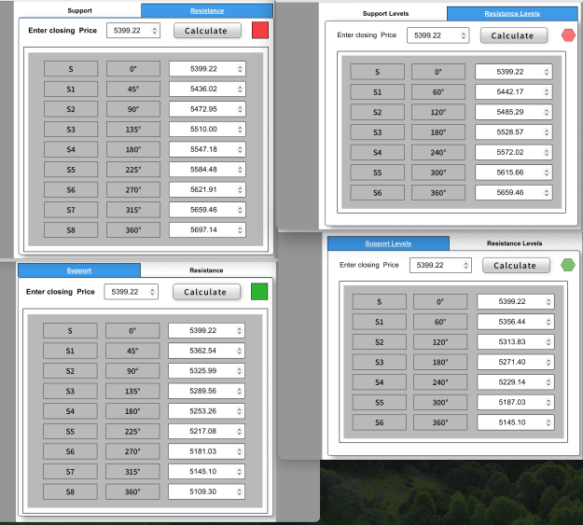Focus closing price field in red-square panel
Screen dimensions: 583x525
coord(133,31)
